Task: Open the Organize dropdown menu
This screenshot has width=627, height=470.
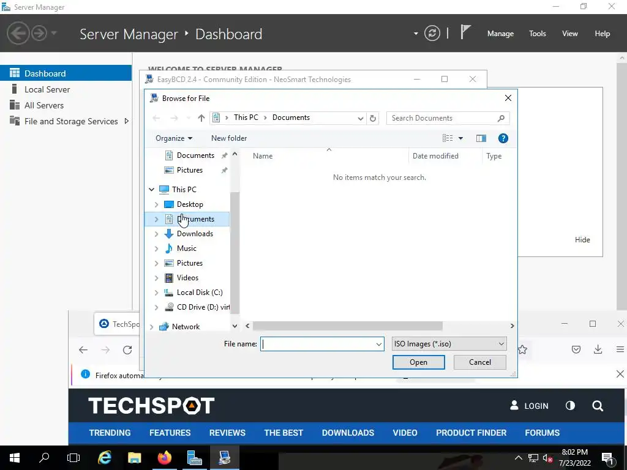Action: pyautogui.click(x=174, y=138)
